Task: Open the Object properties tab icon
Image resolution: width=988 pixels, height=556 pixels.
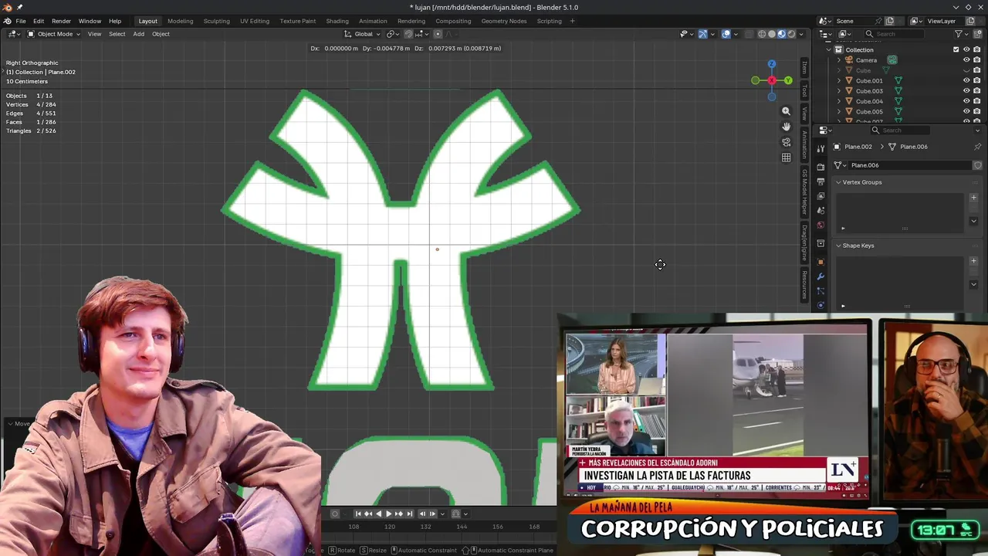Action: pos(821,262)
